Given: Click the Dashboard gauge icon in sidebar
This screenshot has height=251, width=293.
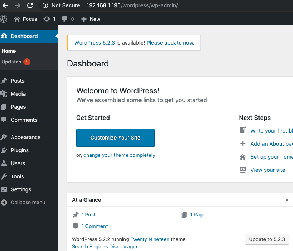Looking at the screenshot, I should (4, 36).
